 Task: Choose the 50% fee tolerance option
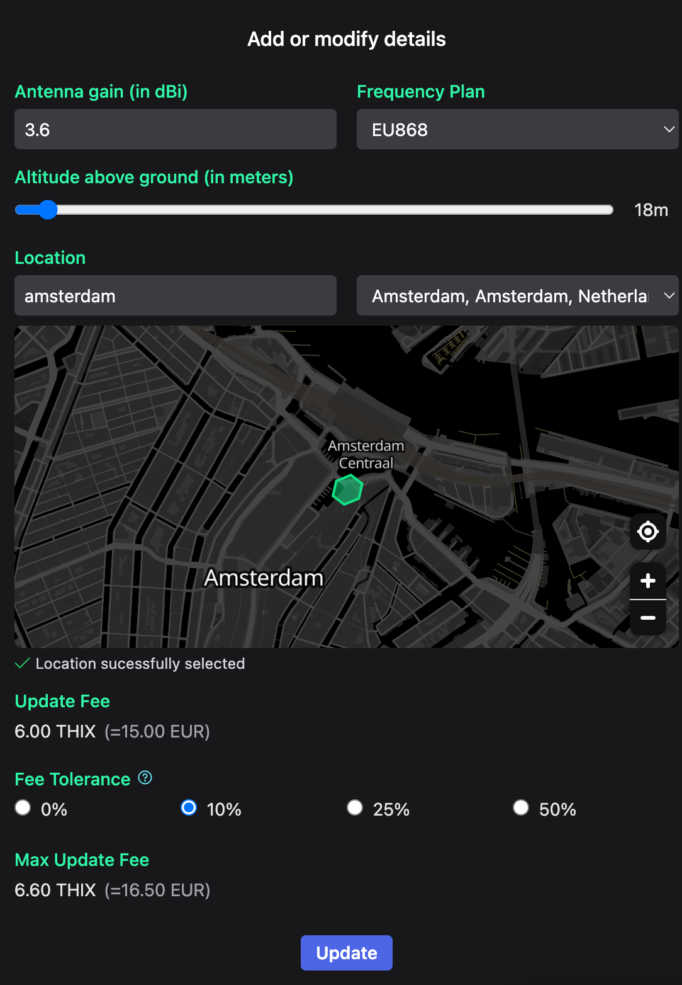tap(520, 807)
